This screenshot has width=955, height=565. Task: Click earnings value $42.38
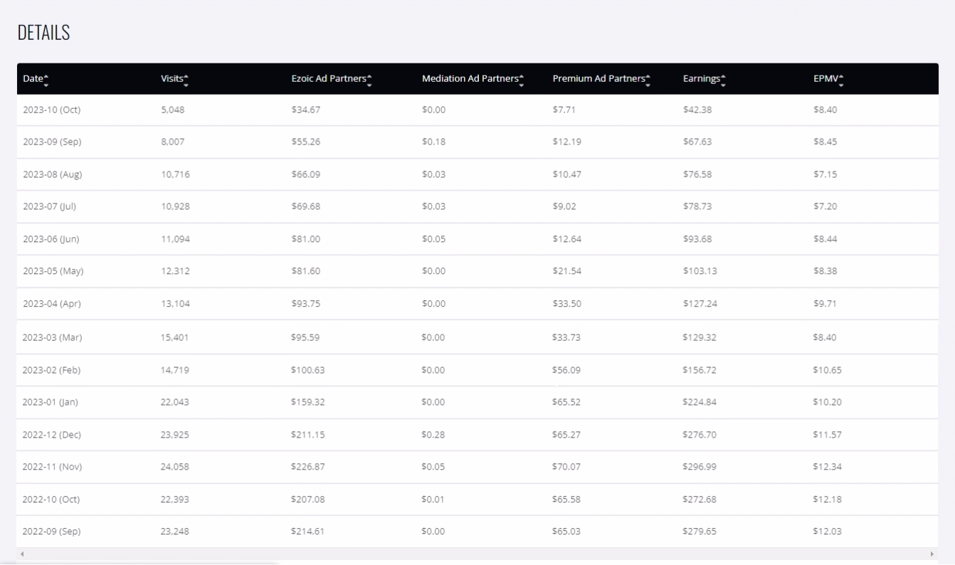pos(697,110)
